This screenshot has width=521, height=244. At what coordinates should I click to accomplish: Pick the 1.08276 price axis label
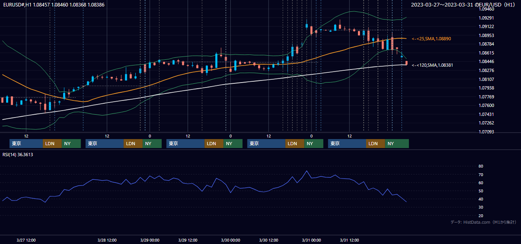486,70
